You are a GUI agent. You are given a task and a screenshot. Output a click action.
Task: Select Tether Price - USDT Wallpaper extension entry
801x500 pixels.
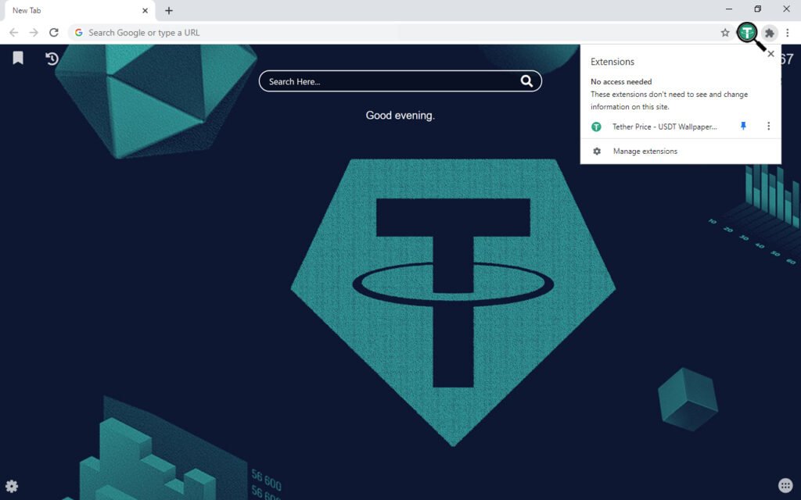point(663,127)
